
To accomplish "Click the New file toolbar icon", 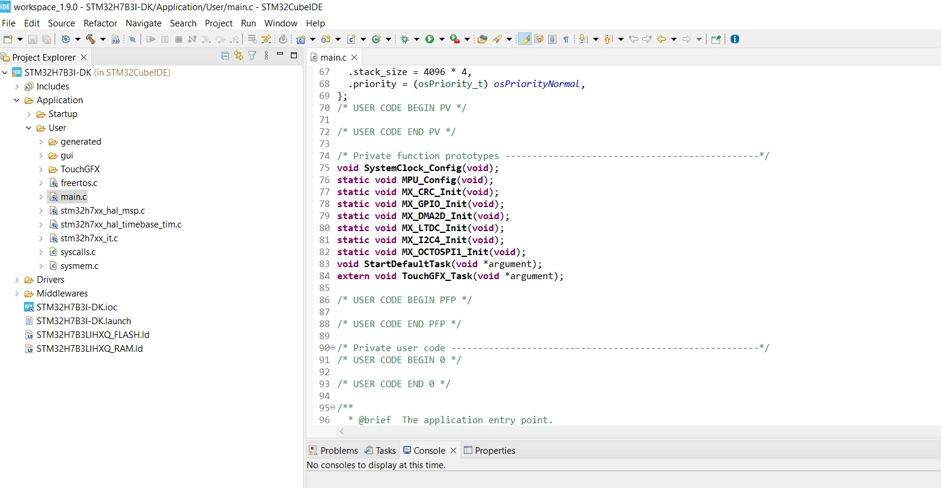I will click(8, 39).
